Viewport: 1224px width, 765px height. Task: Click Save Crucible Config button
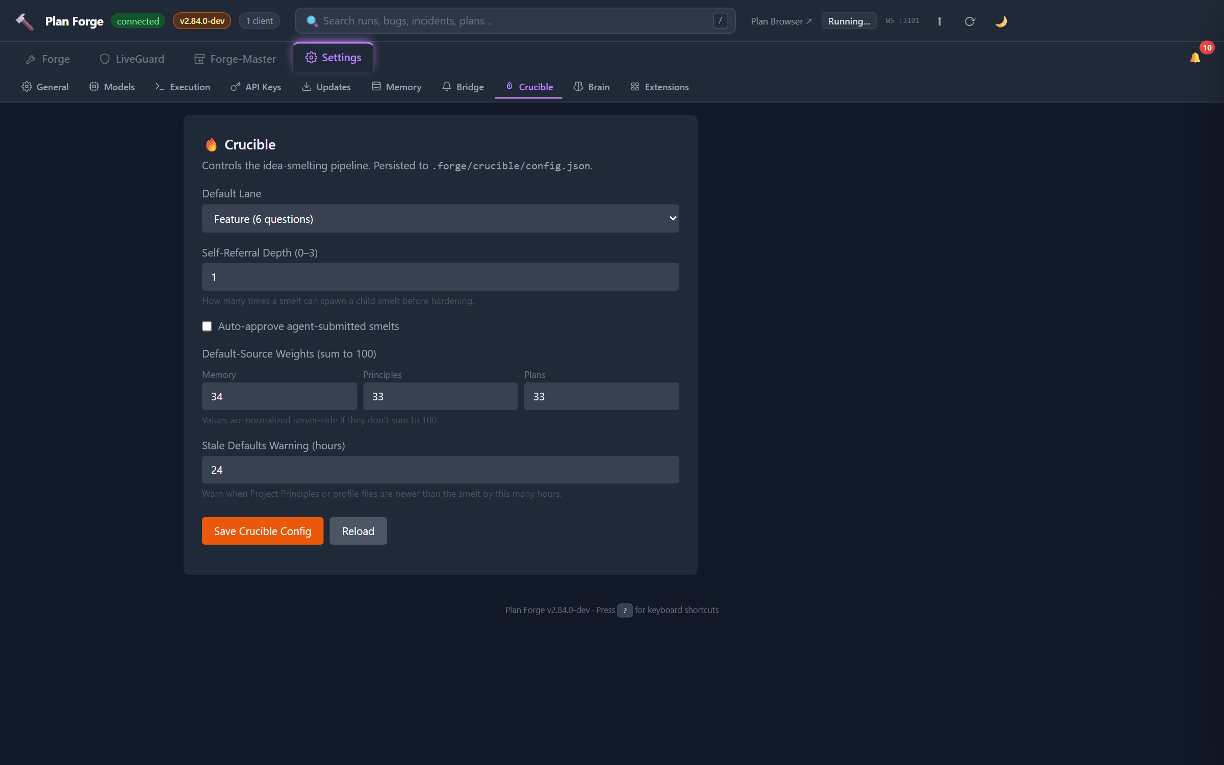pos(263,531)
